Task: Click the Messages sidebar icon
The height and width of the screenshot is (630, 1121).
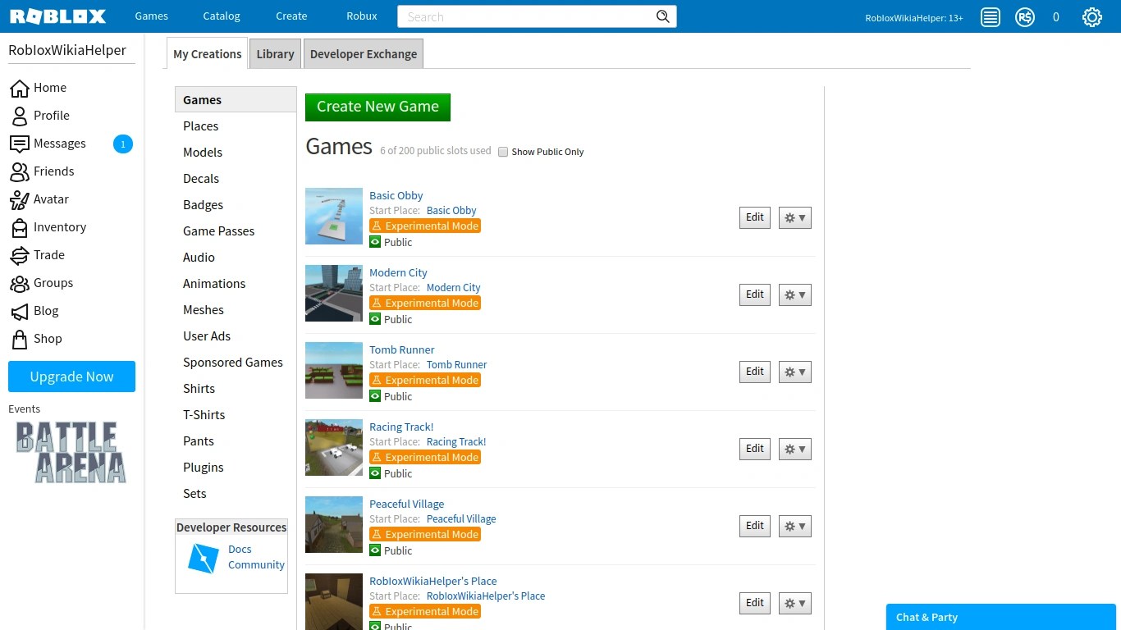Action: coord(19,144)
